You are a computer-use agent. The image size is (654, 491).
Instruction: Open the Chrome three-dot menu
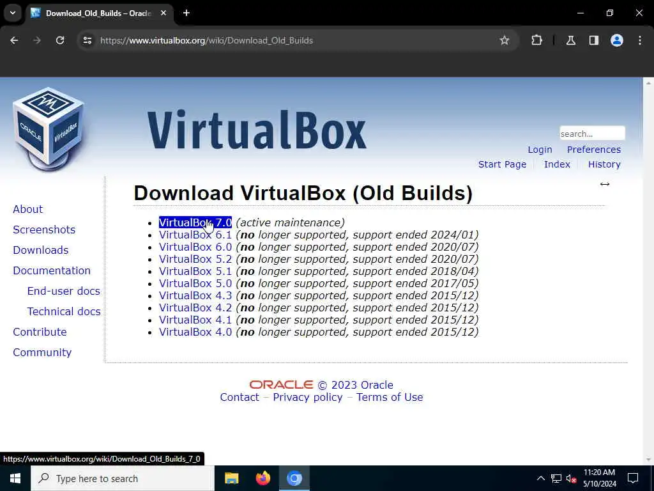[640, 40]
